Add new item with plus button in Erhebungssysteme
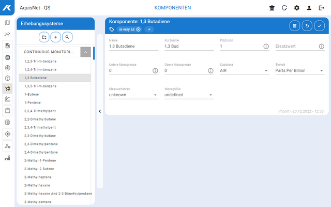The width and height of the screenshot is (331, 207). tap(56, 37)
